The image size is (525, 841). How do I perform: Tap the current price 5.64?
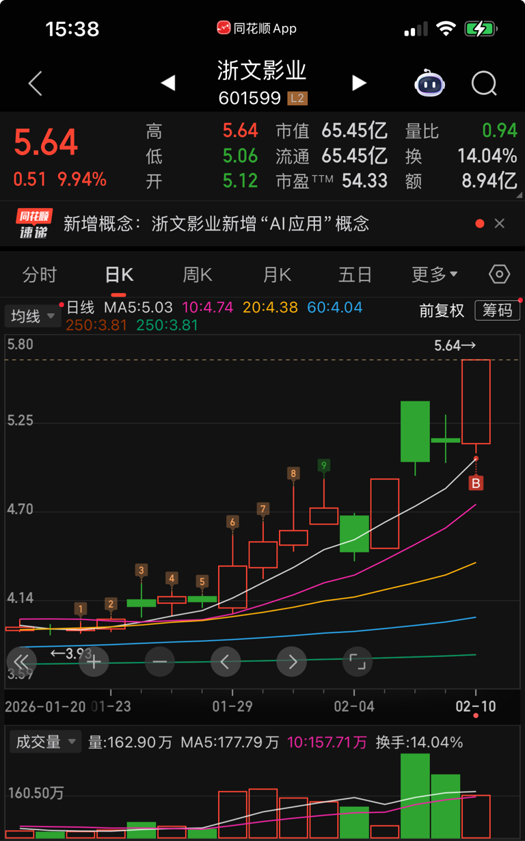(x=46, y=142)
